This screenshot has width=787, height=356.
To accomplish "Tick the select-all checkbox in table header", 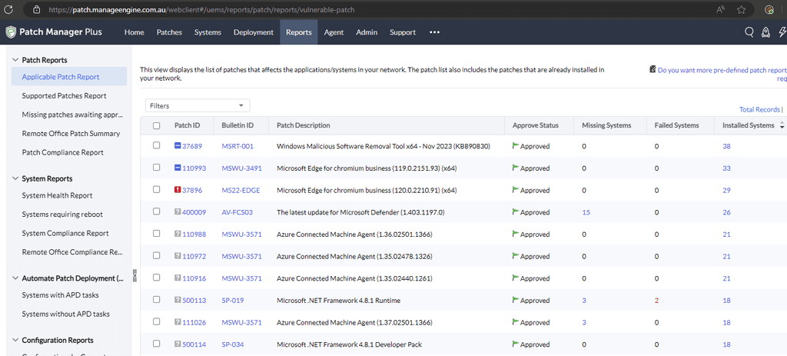I will point(157,125).
